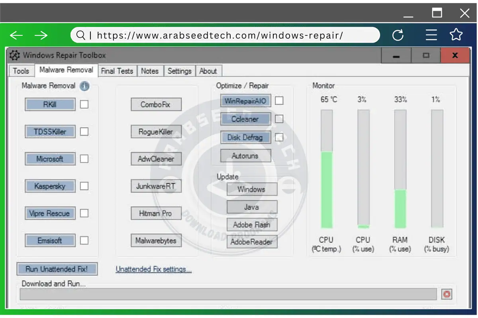The image size is (478, 318).
Task: Open the Final Tests tab
Action: 117,71
